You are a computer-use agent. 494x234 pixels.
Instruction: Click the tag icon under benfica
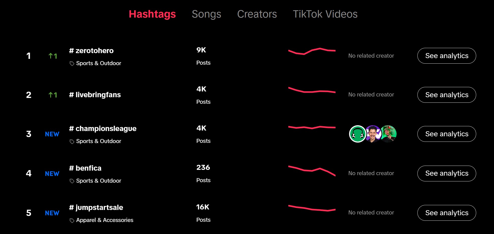72,181
